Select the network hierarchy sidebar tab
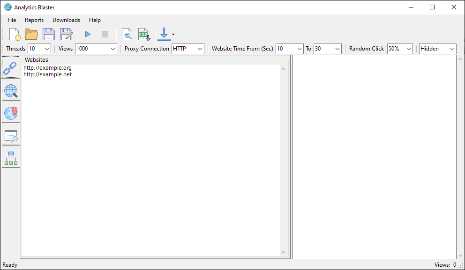The height and width of the screenshot is (270, 465). (11, 159)
